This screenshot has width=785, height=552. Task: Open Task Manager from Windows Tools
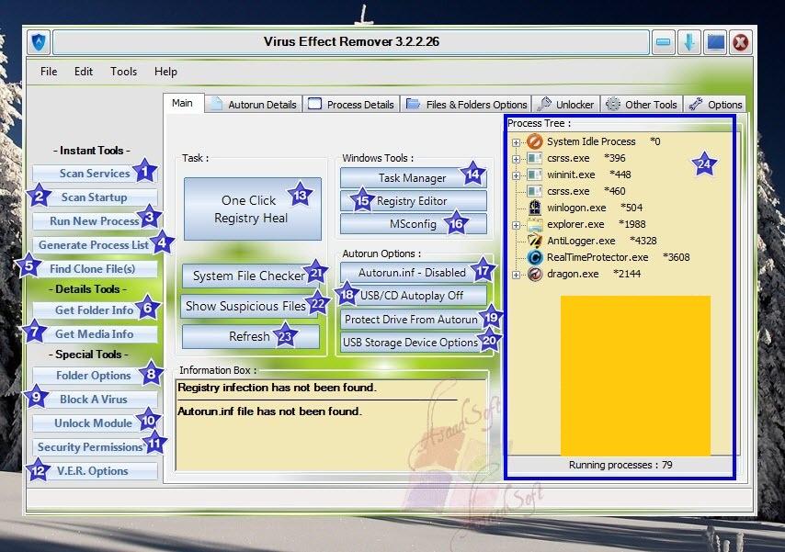pyautogui.click(x=413, y=178)
